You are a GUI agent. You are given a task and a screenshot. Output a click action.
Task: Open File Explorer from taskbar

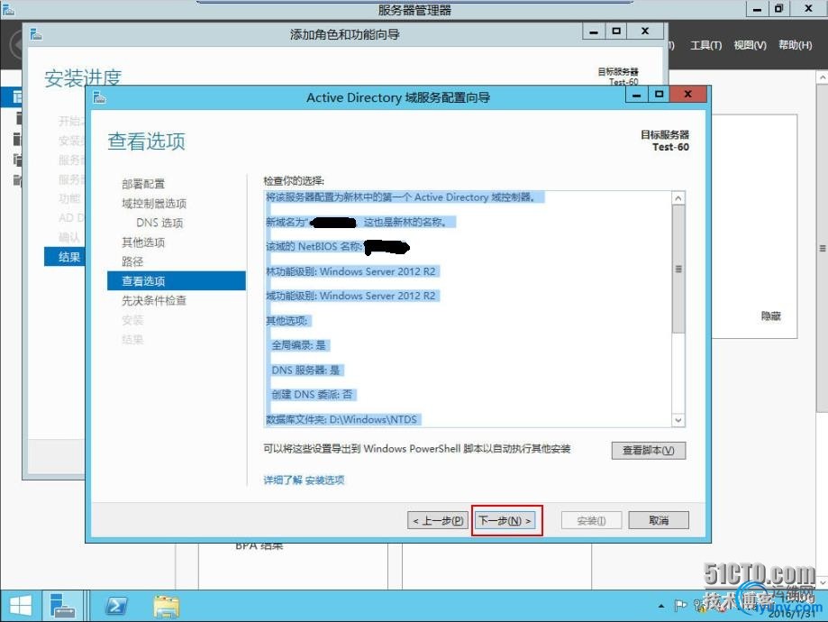pos(167,606)
